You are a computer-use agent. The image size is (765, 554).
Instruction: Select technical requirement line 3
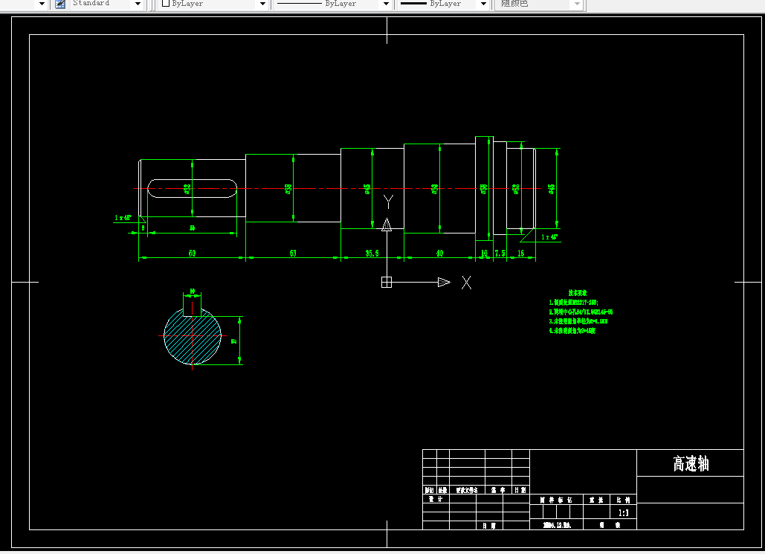point(578,321)
